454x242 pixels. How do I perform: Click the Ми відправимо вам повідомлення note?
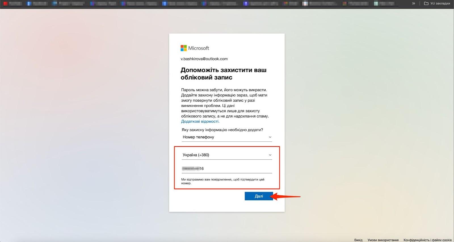point(223,181)
